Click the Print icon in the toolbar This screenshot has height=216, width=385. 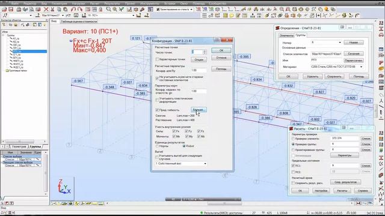point(19,10)
